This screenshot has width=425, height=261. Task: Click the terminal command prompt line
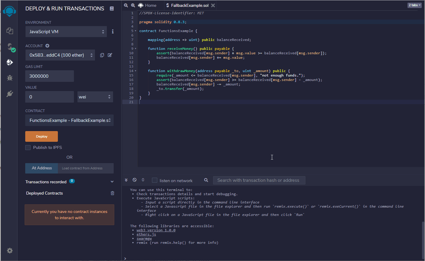coord(273,258)
